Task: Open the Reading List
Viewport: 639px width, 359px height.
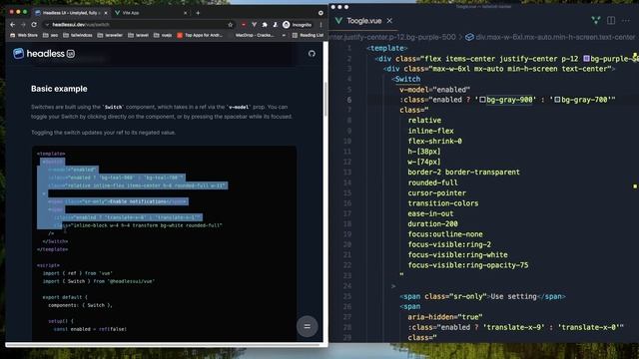Action: (x=308, y=36)
